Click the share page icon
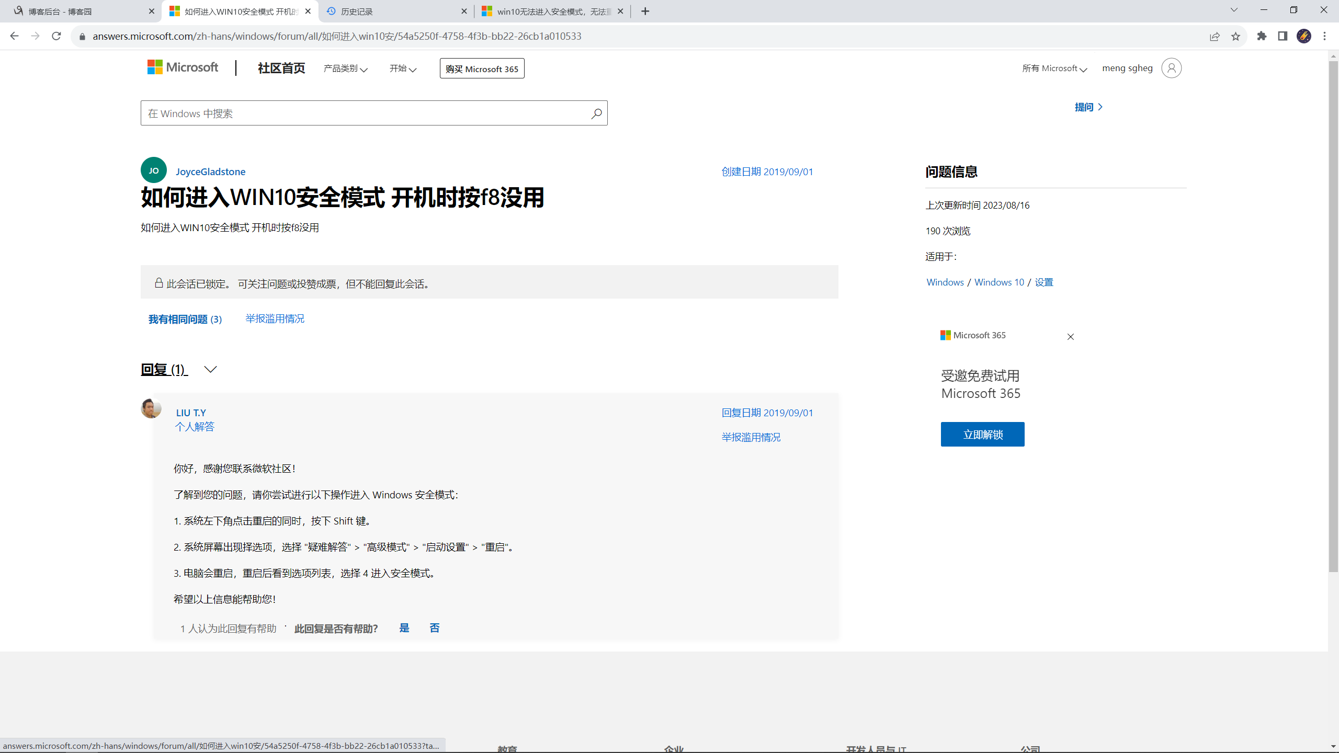The height and width of the screenshot is (753, 1339). click(1215, 36)
